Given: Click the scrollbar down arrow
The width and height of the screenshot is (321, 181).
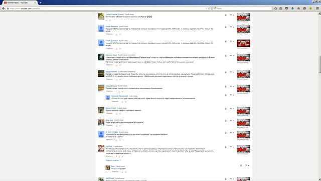Looking at the screenshot, I should click(x=319, y=179).
